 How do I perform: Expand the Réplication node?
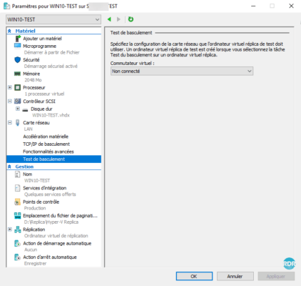[10, 230]
